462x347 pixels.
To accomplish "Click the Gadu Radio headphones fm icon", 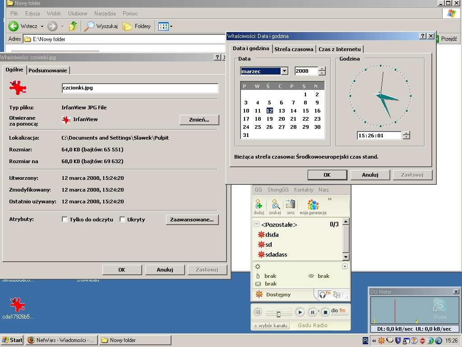I will 325,294.
